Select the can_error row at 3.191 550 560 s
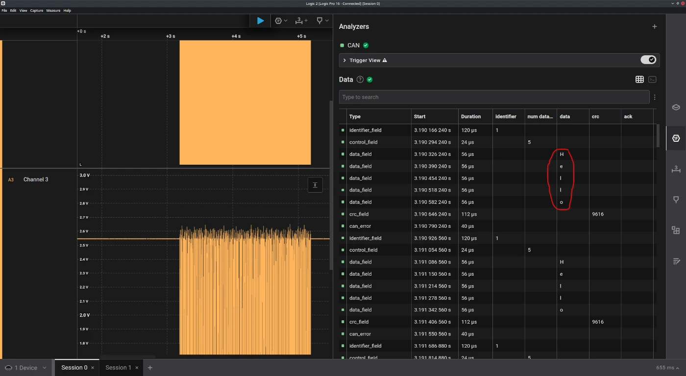Image resolution: width=686 pixels, height=376 pixels. (x=496, y=334)
